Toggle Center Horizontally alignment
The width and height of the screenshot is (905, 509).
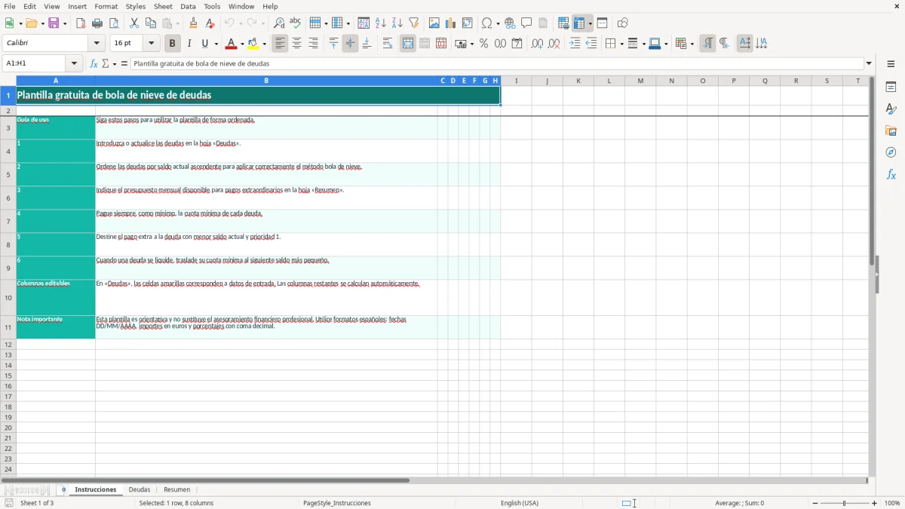[296, 44]
